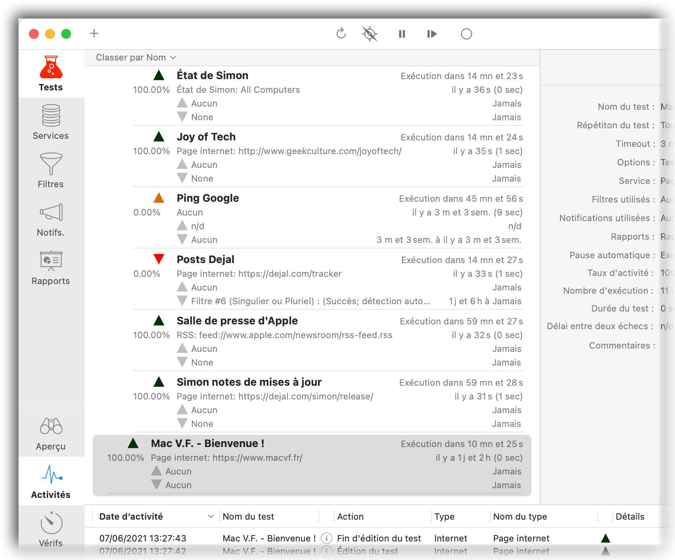Click the green status triangle of État de Simon
The image size is (675, 560).
159,75
